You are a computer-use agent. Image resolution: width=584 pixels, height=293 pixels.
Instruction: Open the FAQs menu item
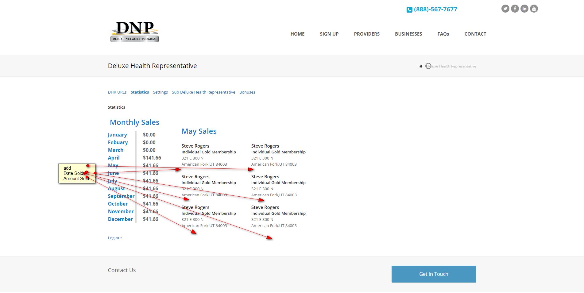coord(443,34)
